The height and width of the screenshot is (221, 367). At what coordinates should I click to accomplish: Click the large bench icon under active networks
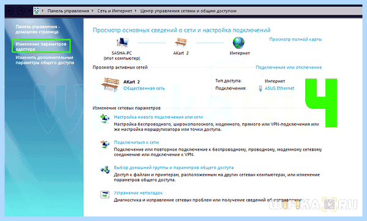click(x=110, y=84)
